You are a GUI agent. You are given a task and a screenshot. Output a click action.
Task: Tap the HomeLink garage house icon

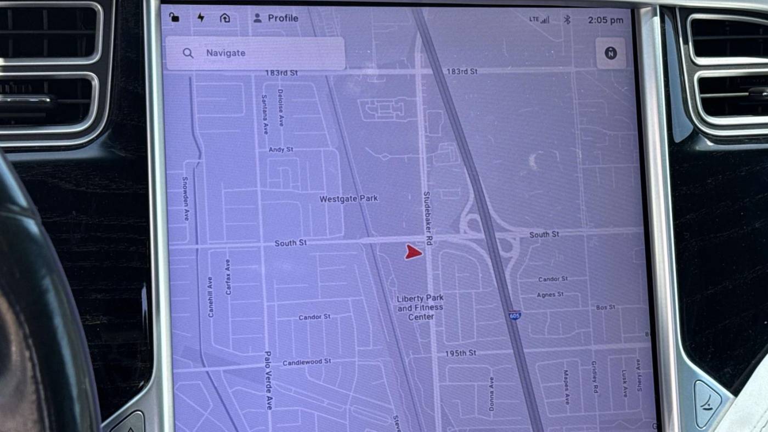[225, 18]
